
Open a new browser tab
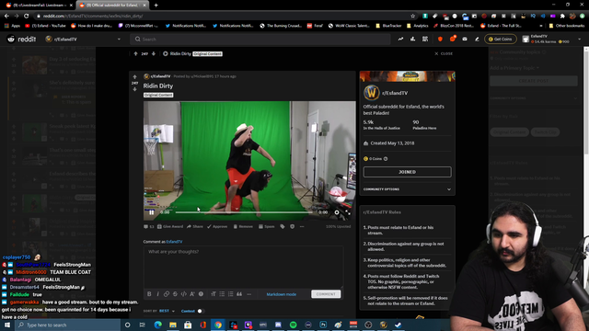[156, 6]
